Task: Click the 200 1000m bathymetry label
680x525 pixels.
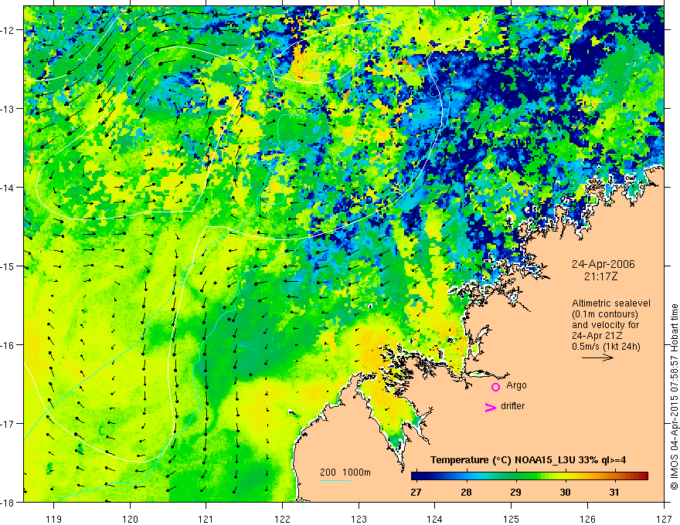Action: (x=345, y=472)
